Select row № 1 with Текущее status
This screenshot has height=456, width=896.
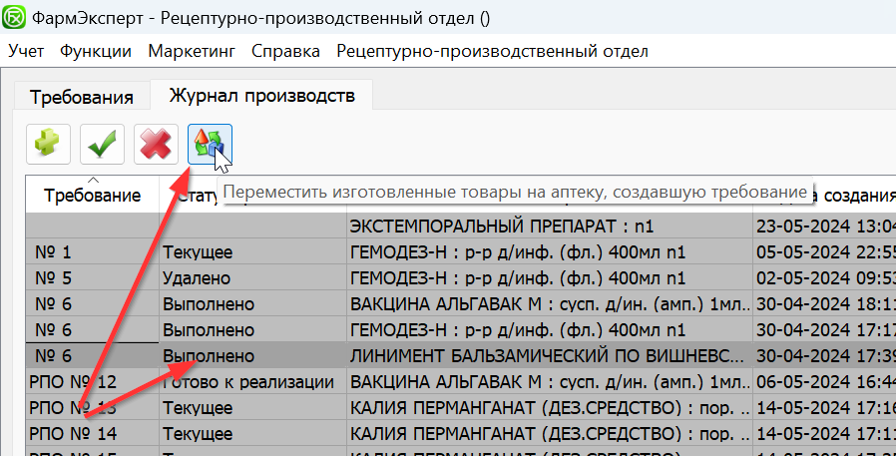point(200,251)
